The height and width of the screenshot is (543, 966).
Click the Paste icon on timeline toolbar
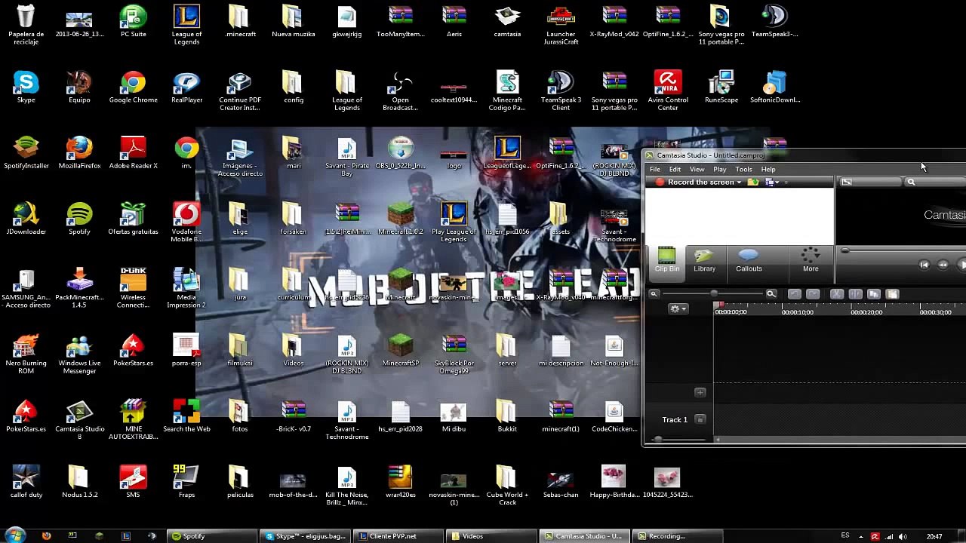pyautogui.click(x=892, y=294)
